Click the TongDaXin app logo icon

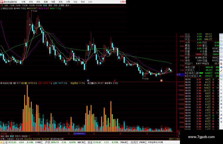pyautogui.click(x=2, y=2)
